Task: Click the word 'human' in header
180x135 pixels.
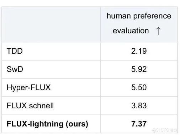Action: click(119, 16)
